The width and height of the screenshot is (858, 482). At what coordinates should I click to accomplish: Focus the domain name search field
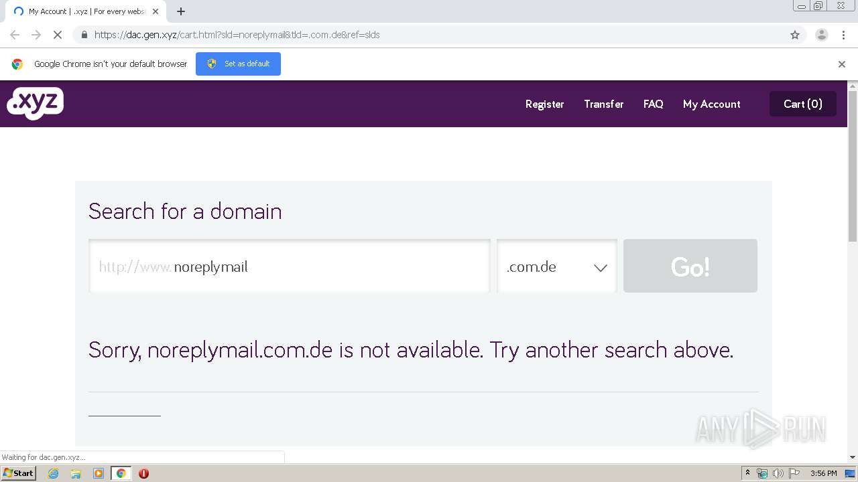point(290,266)
